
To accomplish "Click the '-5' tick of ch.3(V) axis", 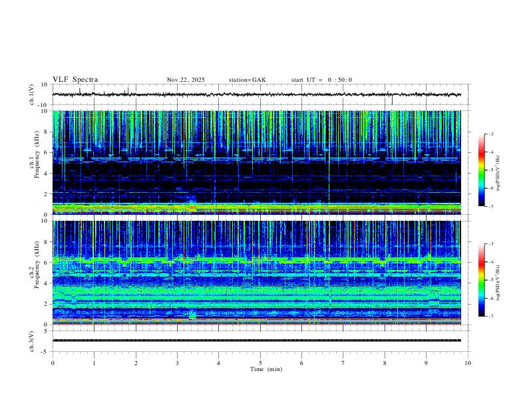I will [45, 352].
